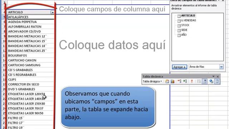Click the Include Hidden Items in Totals icon
The image size is (229, 129).
(199, 81)
